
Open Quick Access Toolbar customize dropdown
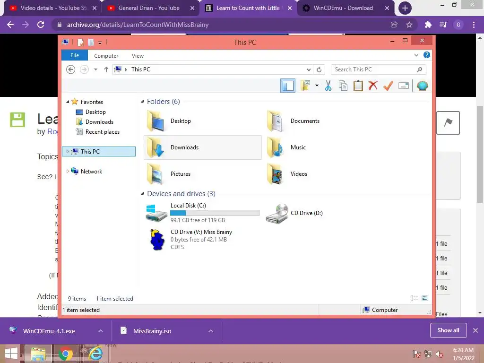click(100, 43)
